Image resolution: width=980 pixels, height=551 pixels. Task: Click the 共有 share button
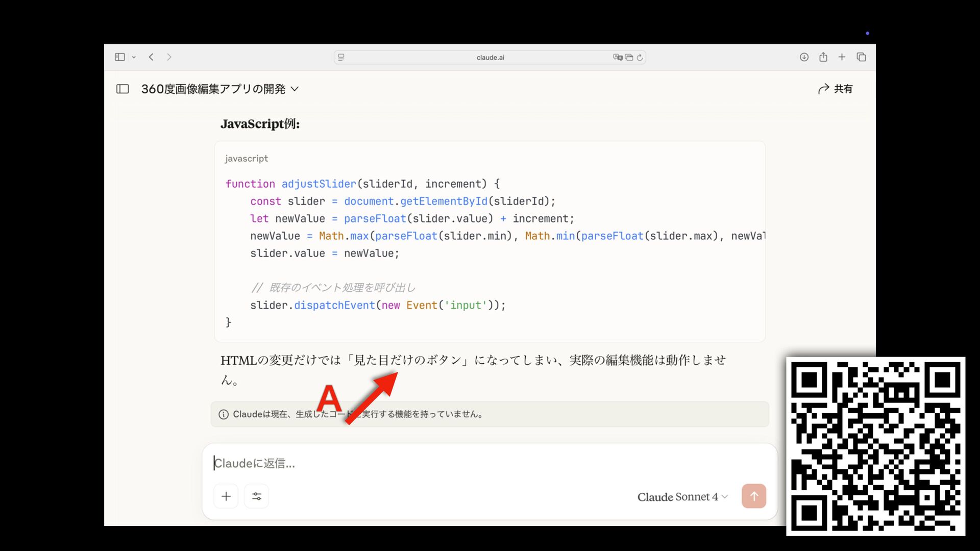835,89
